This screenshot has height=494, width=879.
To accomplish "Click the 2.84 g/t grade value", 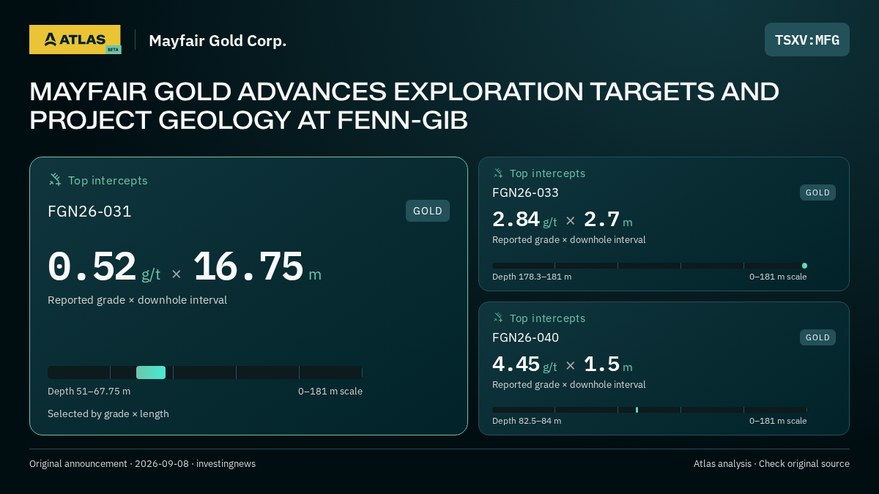I will point(524,220).
